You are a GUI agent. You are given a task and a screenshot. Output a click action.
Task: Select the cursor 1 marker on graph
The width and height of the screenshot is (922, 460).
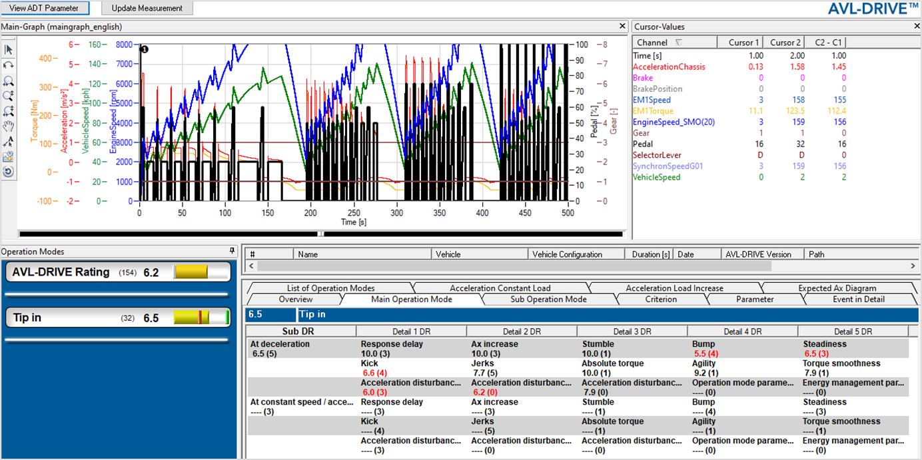[x=145, y=49]
